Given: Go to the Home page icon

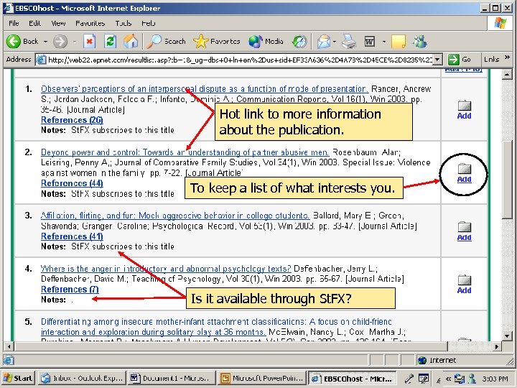Looking at the screenshot, I should tap(131, 42).
